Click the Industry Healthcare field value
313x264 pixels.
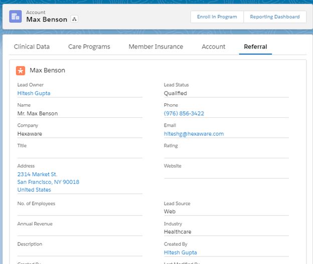tap(178, 232)
